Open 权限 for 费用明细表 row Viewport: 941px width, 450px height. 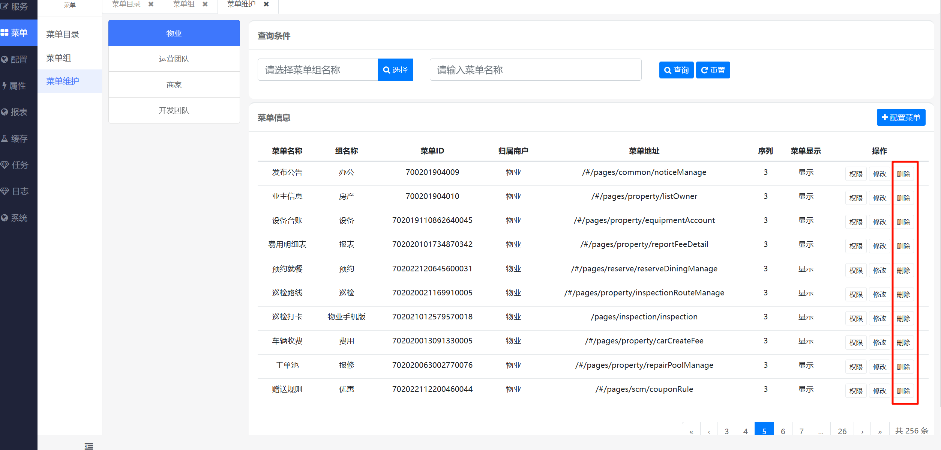click(856, 246)
